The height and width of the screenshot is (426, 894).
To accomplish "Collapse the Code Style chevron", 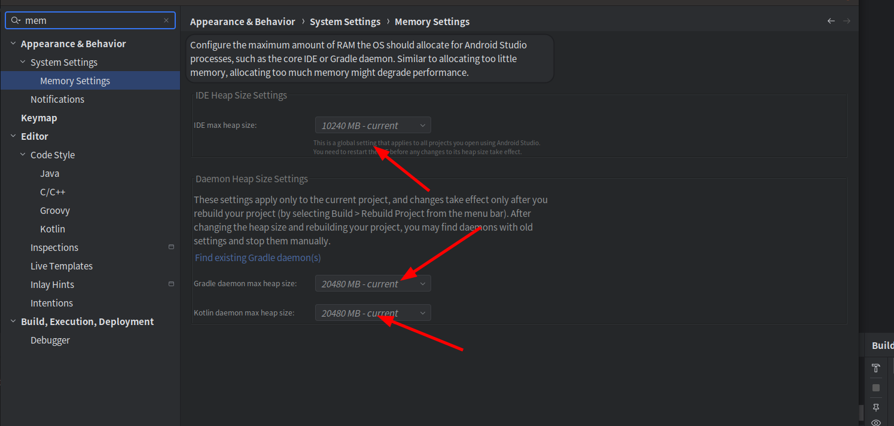I will coord(23,155).
